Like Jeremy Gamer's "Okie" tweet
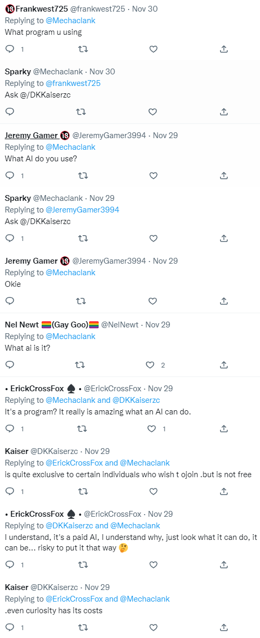This screenshot has width=260, height=638. tap(153, 301)
